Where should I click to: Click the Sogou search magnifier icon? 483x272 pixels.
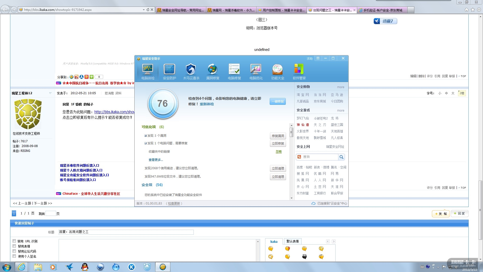pos(341,157)
